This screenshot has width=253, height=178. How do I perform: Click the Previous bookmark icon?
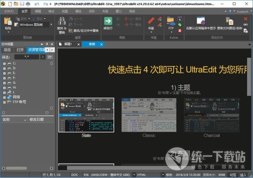click(x=160, y=19)
